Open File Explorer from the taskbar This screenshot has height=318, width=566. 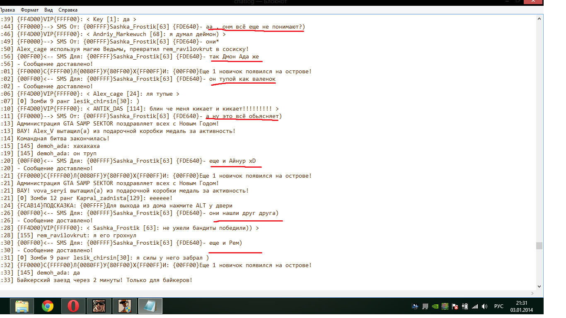click(x=22, y=306)
